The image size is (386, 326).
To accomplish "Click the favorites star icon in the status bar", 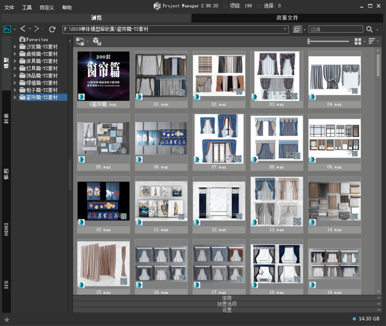I will coord(7,319).
